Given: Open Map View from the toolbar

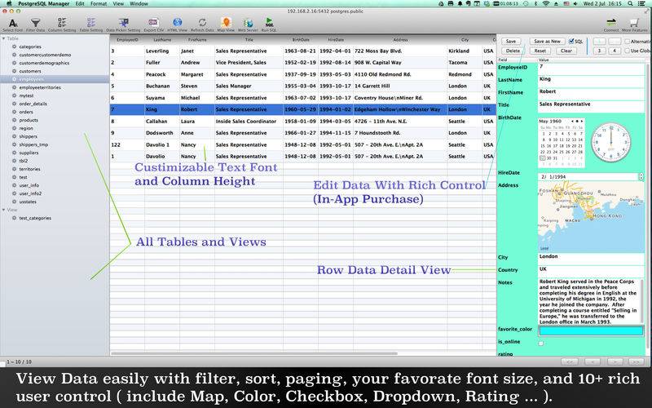Looking at the screenshot, I should (x=224, y=22).
